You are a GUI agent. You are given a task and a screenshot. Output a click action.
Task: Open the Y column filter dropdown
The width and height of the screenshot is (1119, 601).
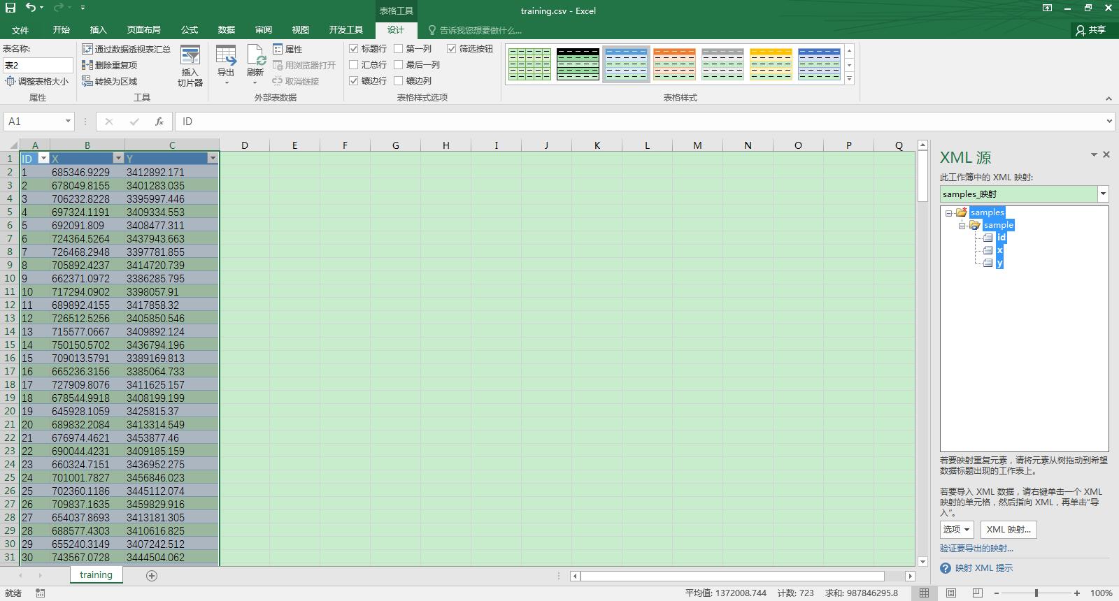pyautogui.click(x=213, y=159)
